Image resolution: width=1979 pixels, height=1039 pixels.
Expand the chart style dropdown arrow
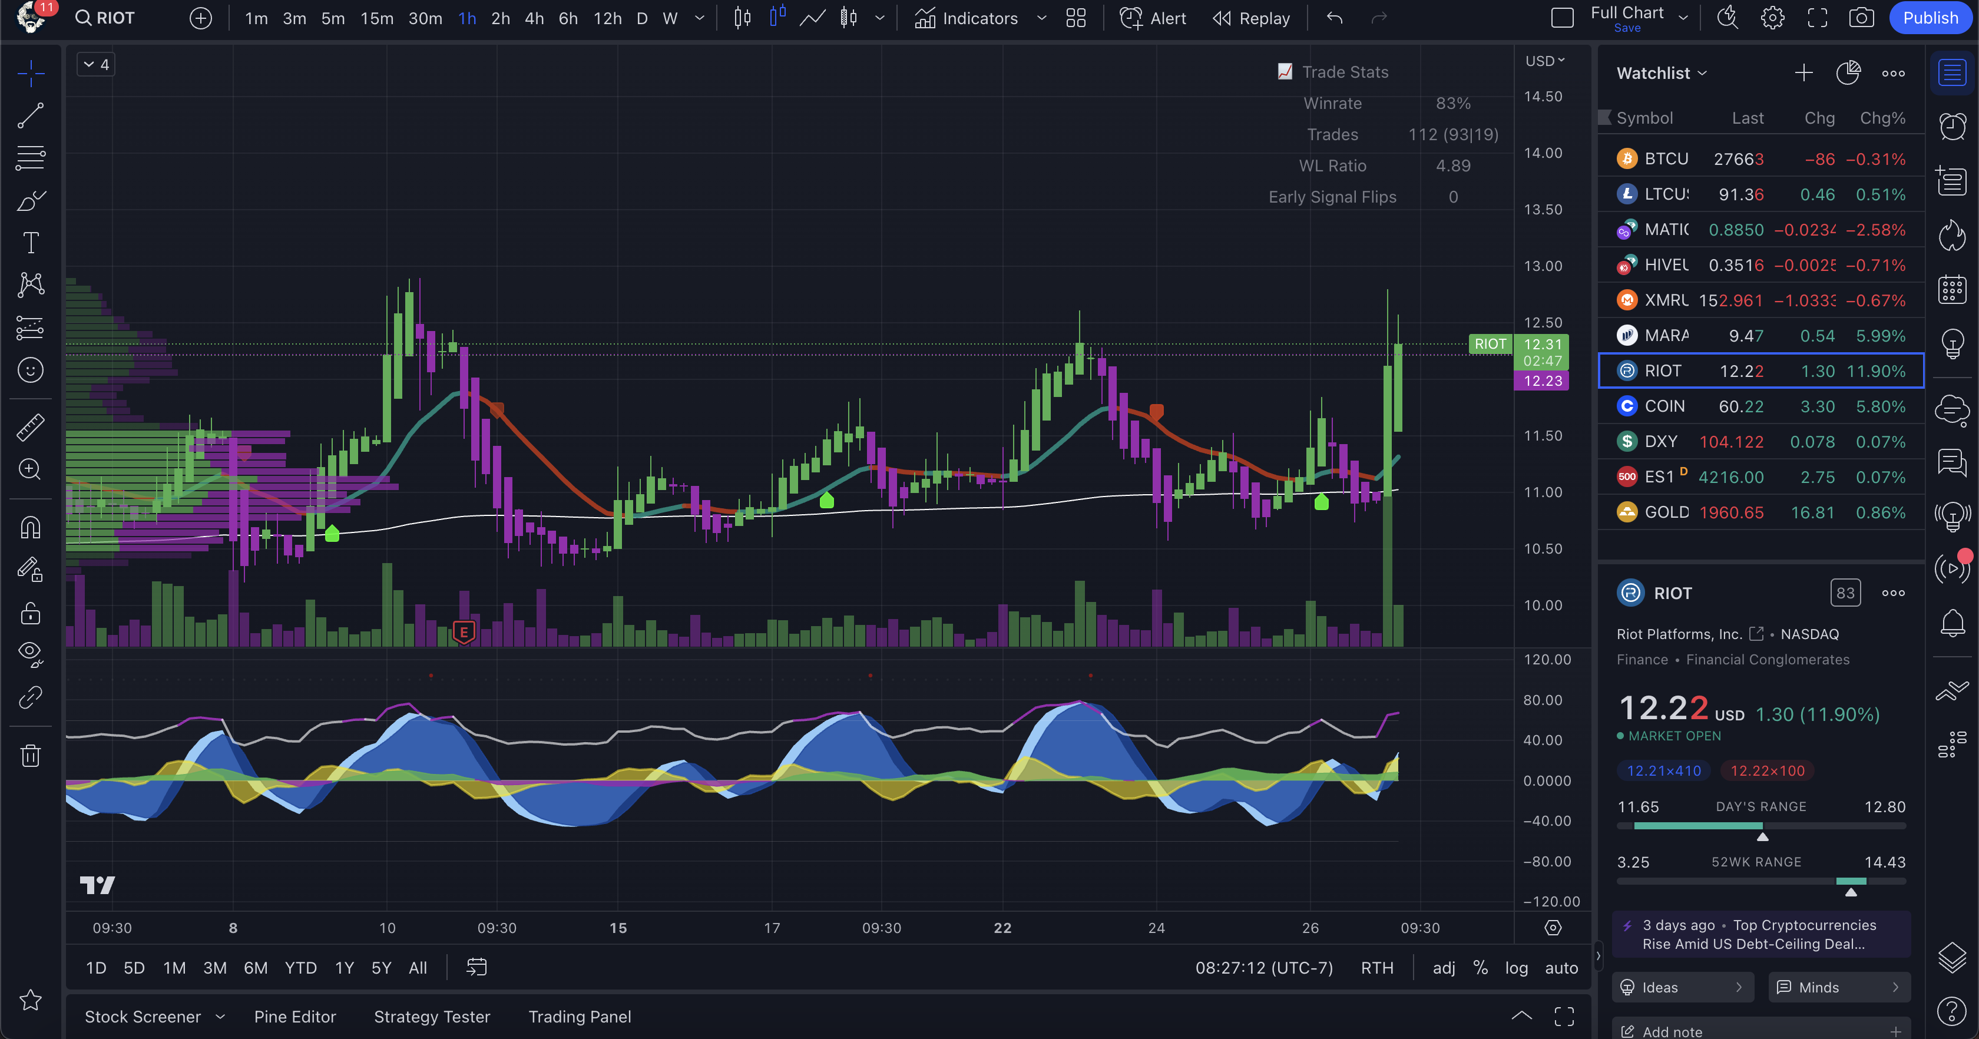[879, 18]
